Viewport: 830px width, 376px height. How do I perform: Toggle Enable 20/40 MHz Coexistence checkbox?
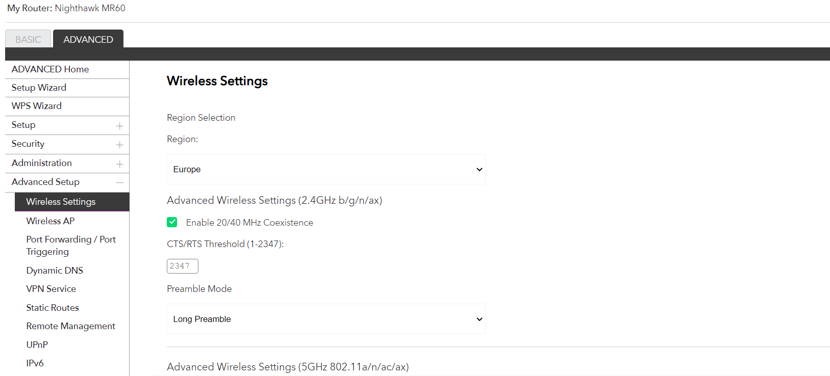[x=172, y=222]
